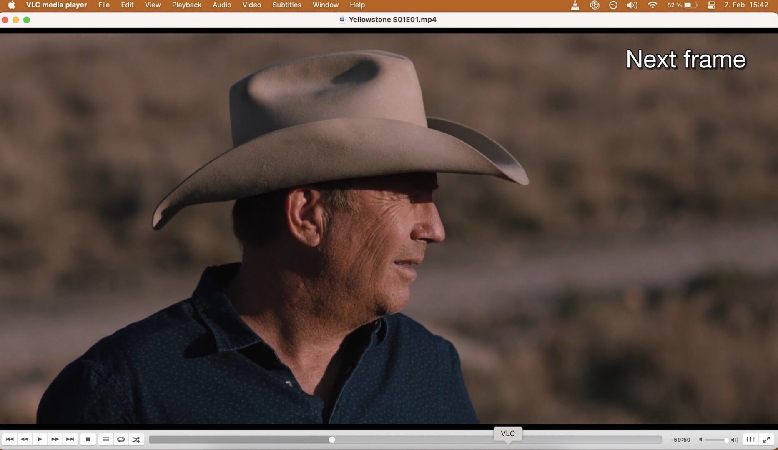Toggle repeat mode

pos(121,439)
